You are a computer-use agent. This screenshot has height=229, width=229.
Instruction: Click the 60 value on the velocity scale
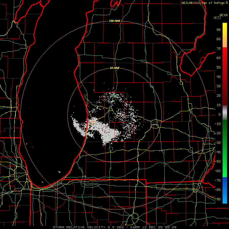tap(219, 58)
